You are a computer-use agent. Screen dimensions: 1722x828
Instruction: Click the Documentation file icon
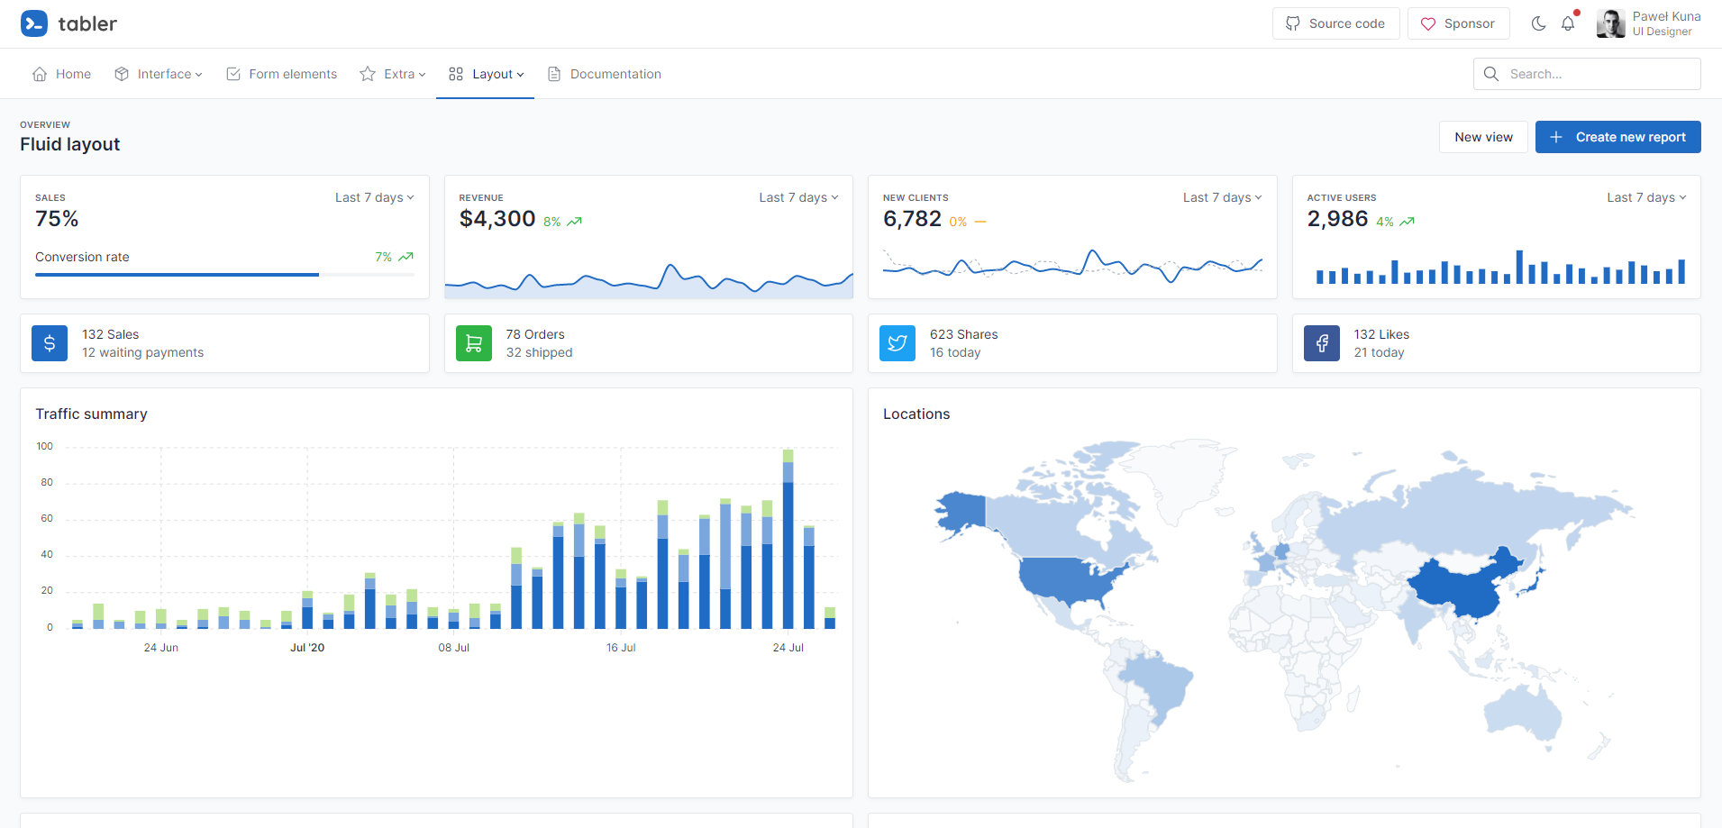pyautogui.click(x=554, y=74)
